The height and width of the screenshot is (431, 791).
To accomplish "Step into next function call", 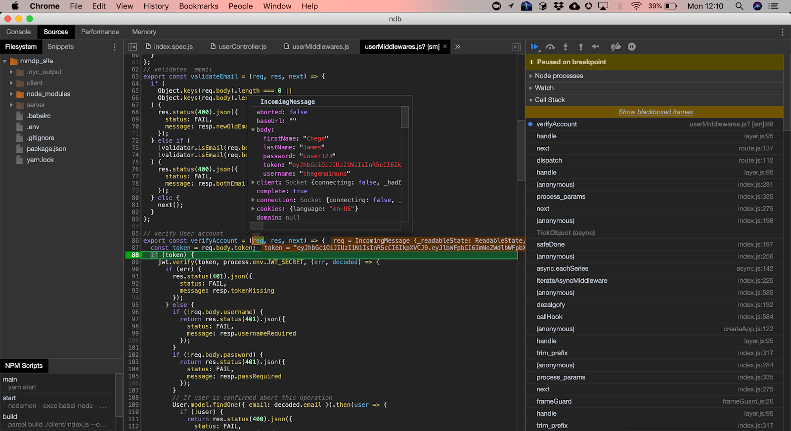I will [x=566, y=47].
